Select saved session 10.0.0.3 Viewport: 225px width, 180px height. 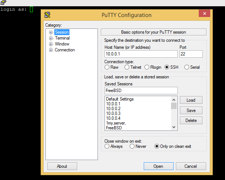click(113, 113)
